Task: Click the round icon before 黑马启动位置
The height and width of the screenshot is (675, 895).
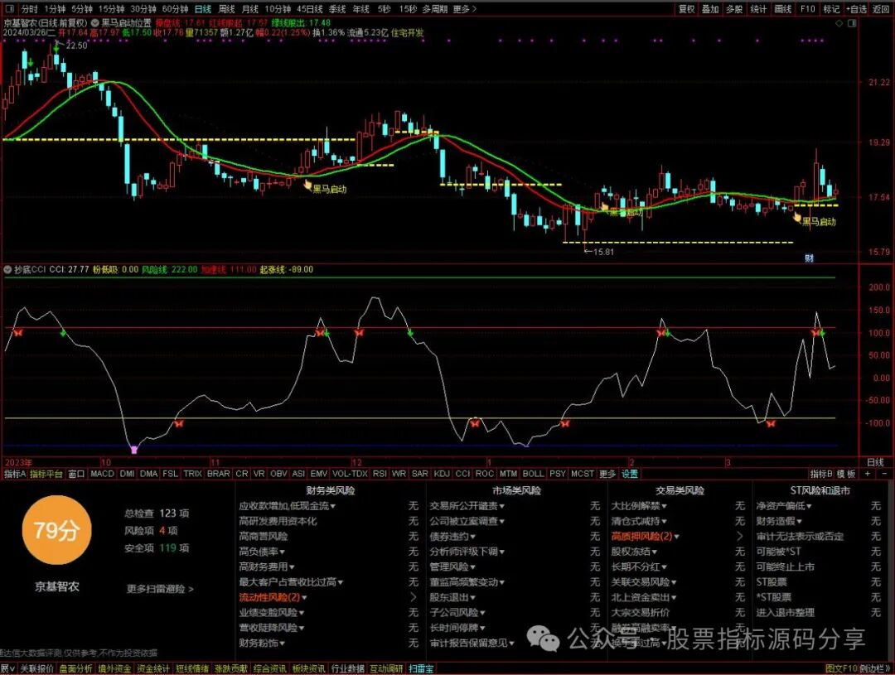Action: [x=95, y=23]
